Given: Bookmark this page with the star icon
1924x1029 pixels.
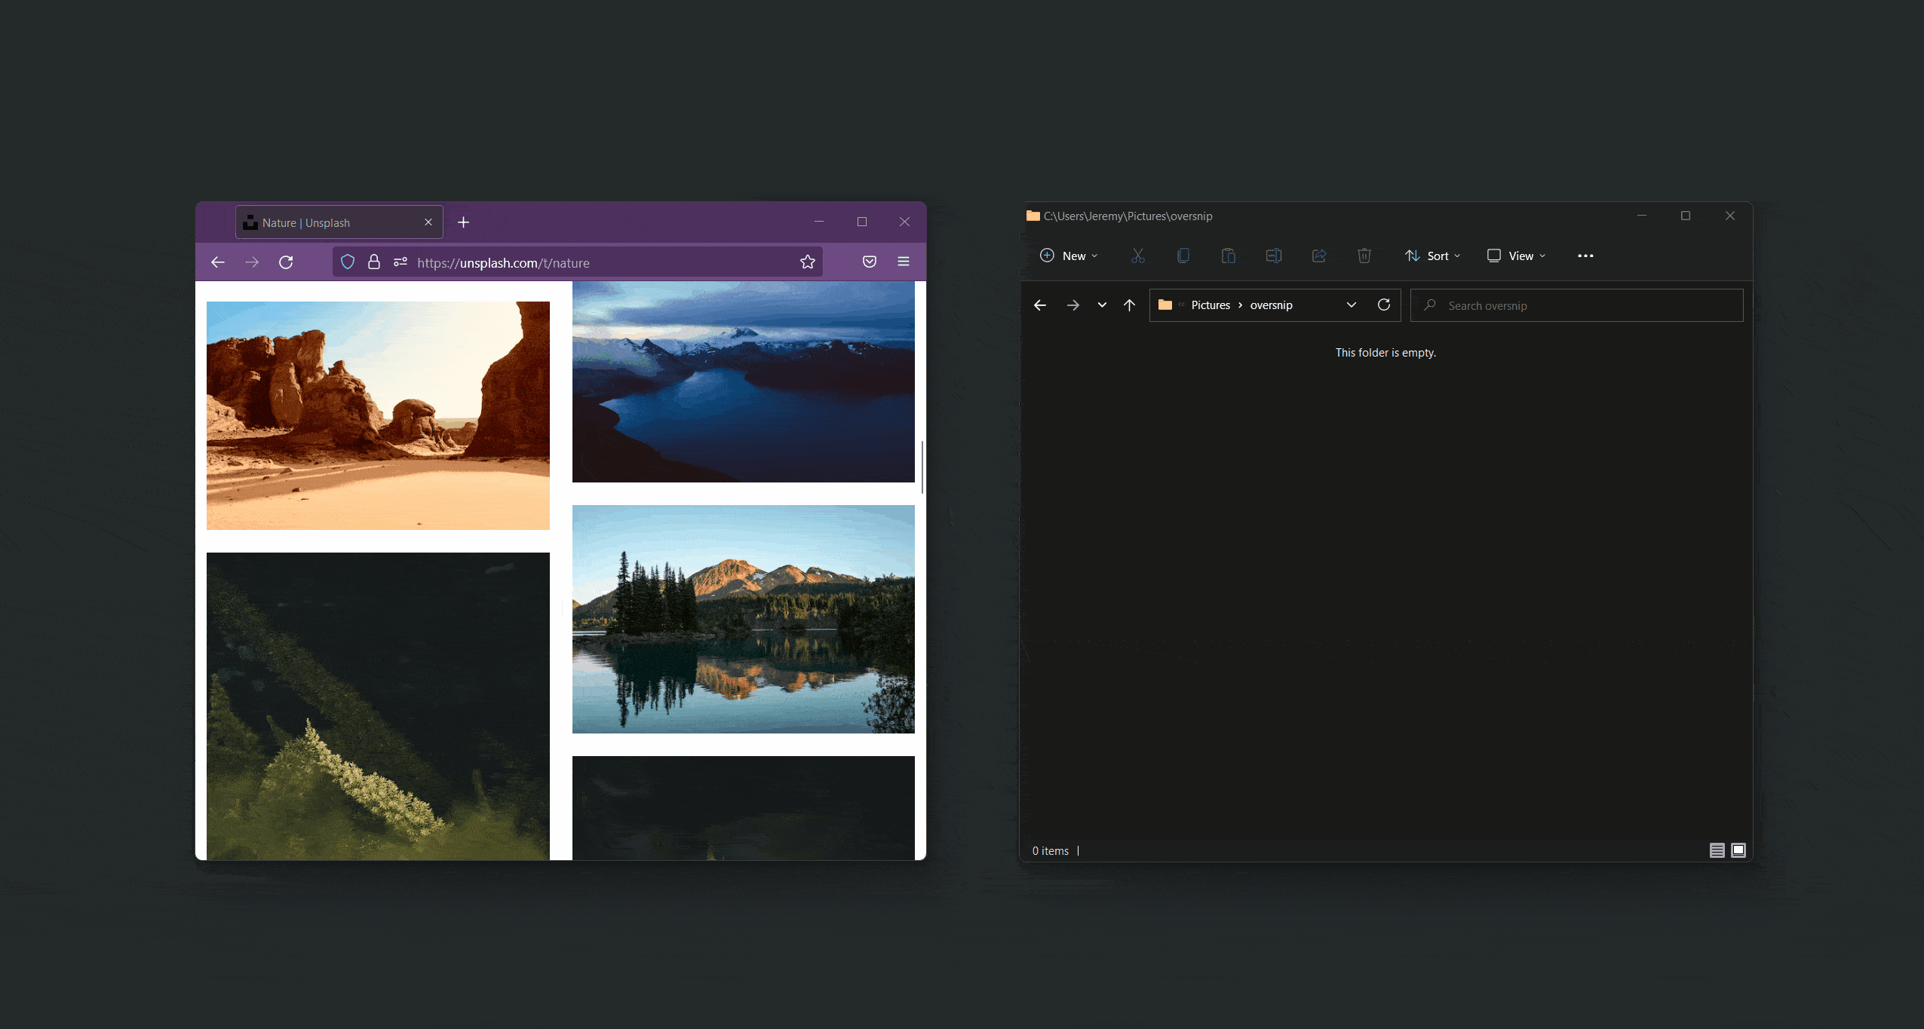Looking at the screenshot, I should (808, 262).
